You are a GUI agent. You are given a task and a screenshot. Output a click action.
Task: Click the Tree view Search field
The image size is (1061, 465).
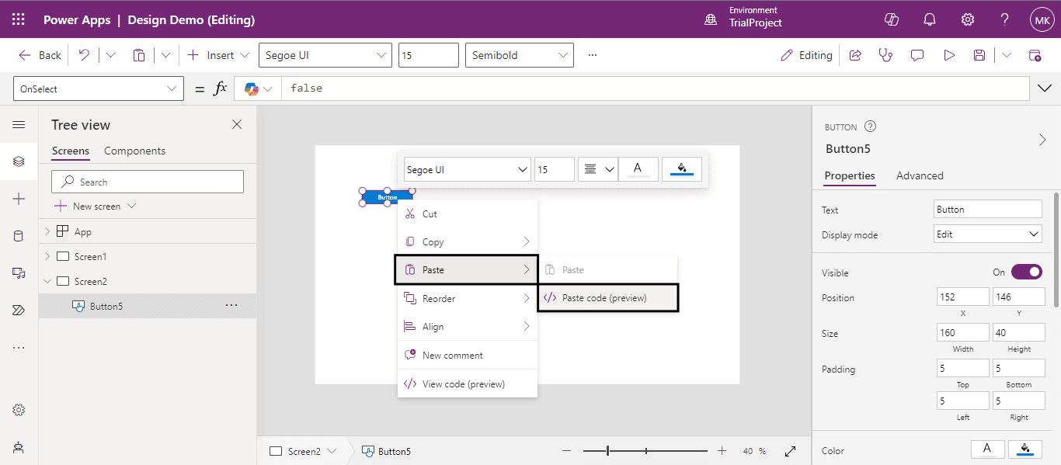coord(148,182)
